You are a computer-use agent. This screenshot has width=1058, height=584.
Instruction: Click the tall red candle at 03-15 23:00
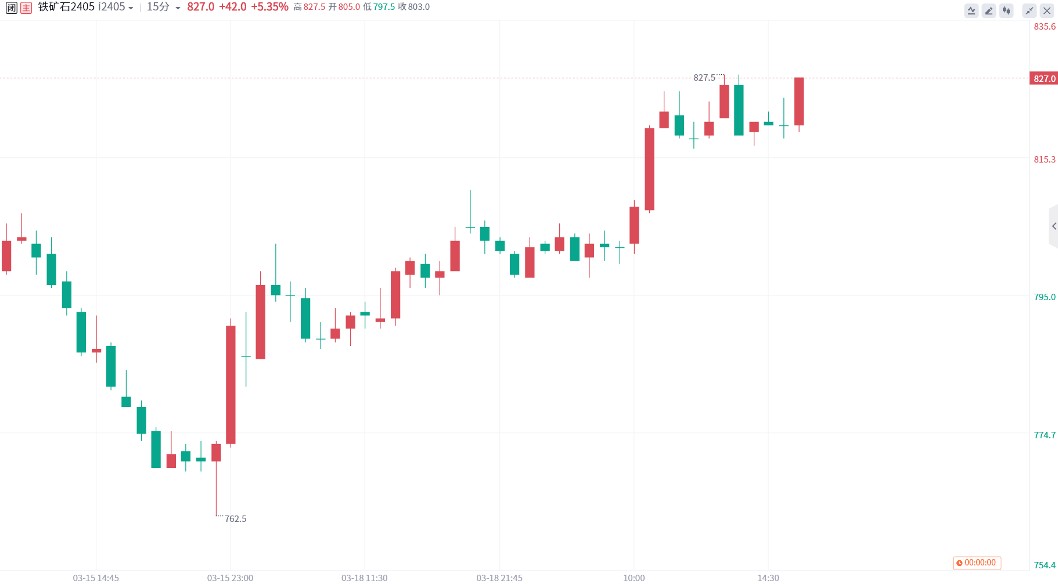click(231, 385)
